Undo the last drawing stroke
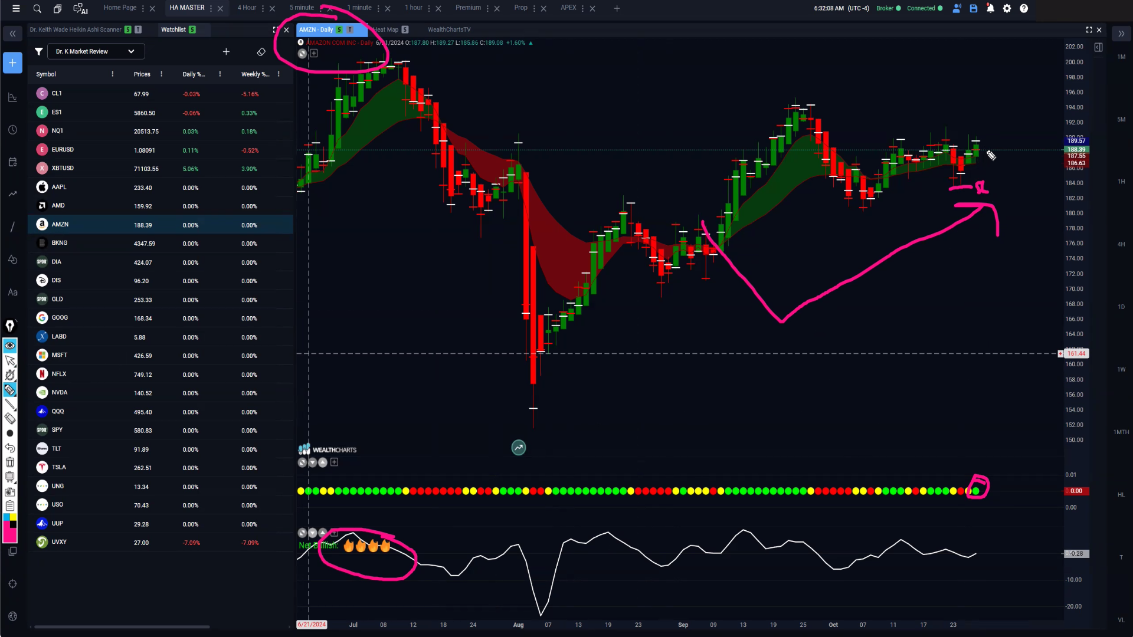Screen dimensions: 1133x637 coord(10,448)
